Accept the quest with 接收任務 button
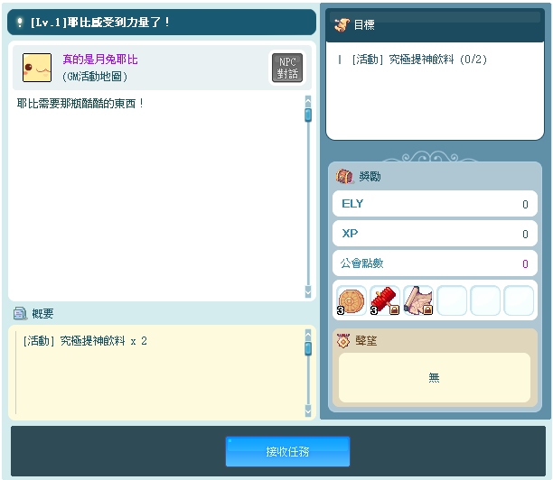 (287, 451)
